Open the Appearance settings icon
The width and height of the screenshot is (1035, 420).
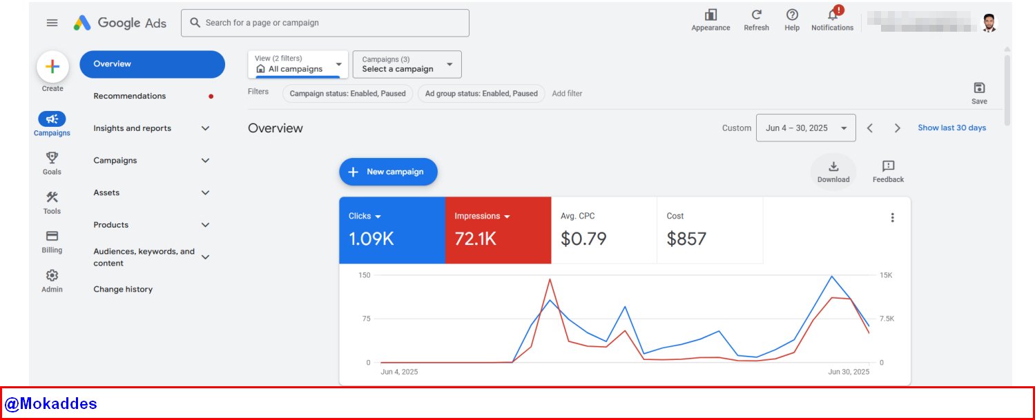[x=710, y=15]
